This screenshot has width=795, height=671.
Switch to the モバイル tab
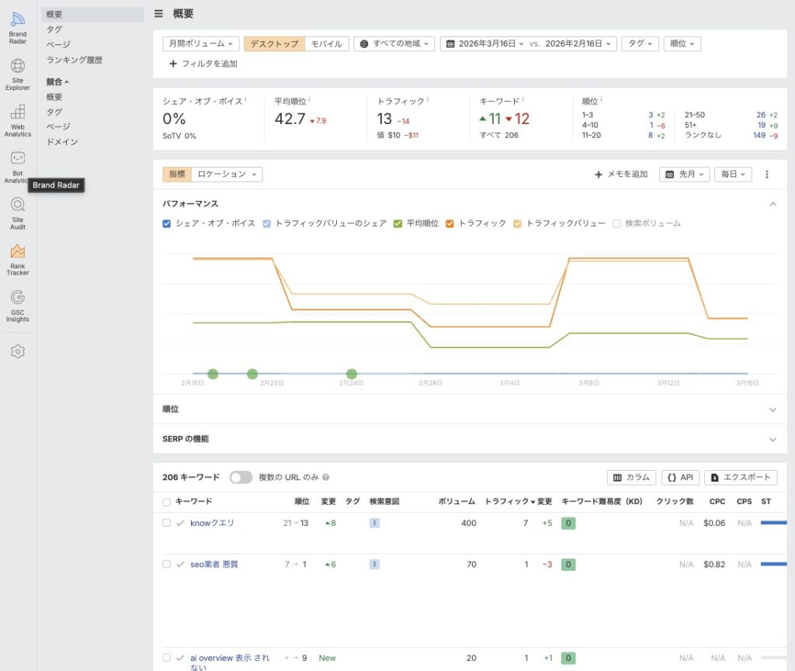tap(326, 43)
